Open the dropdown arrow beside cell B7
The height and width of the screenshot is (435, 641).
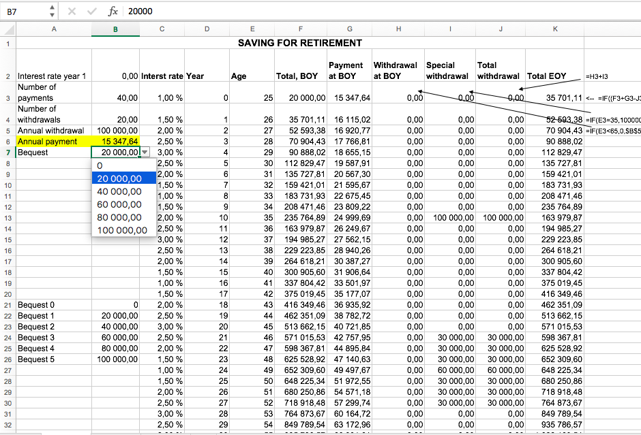145,152
